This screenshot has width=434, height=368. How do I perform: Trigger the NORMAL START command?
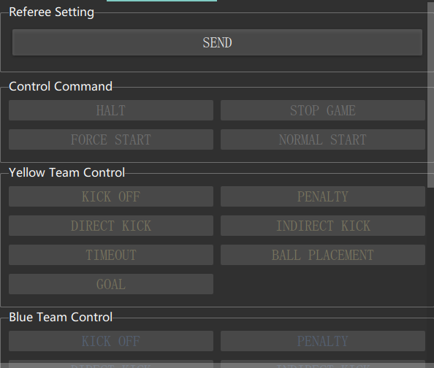tap(323, 139)
